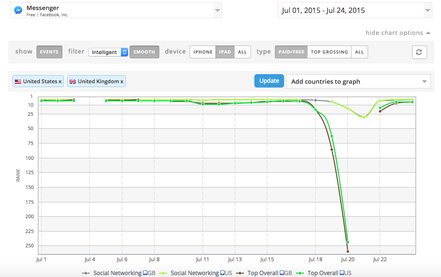
Task: Open the date range dropdown
Action: point(428,10)
